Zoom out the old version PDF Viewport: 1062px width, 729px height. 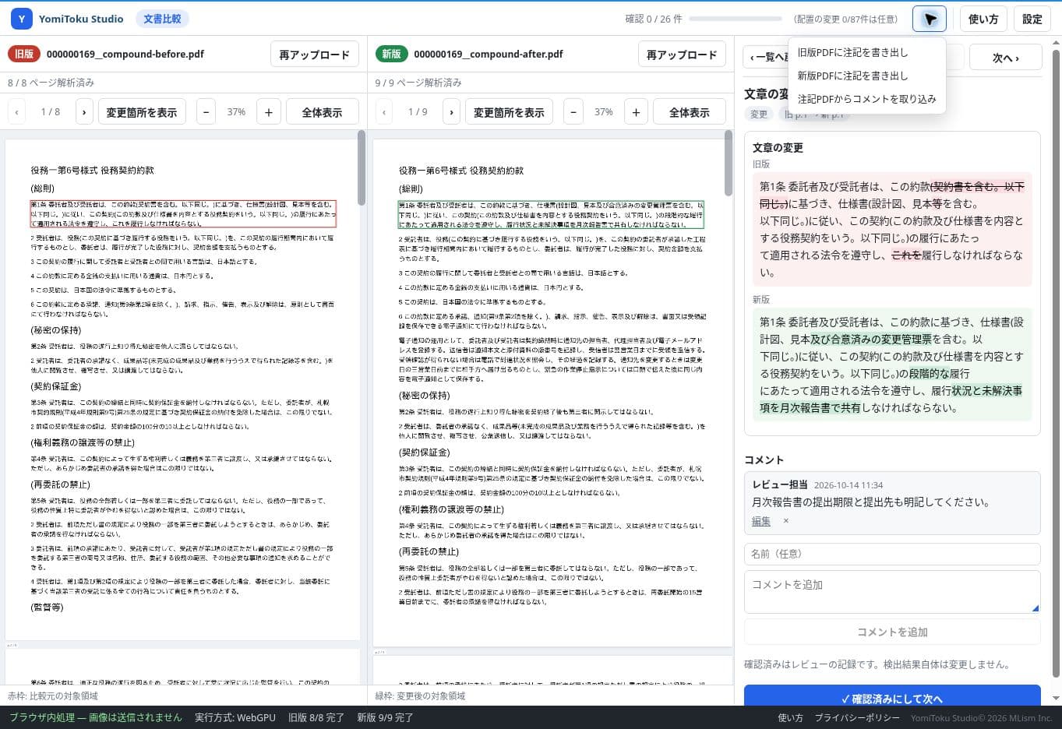pyautogui.click(x=206, y=112)
